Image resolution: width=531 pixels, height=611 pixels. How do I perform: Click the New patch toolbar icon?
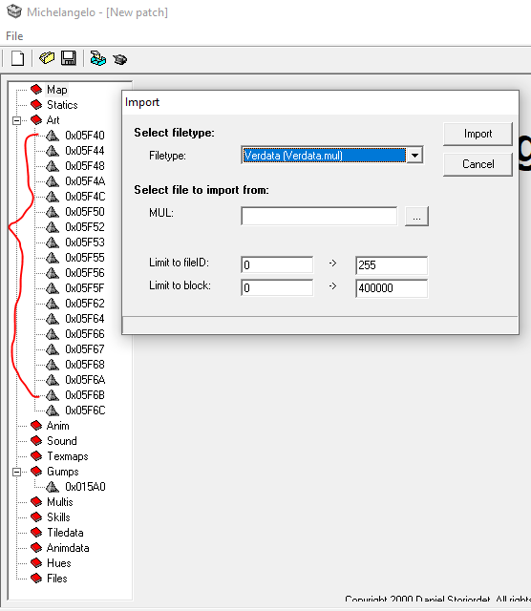click(17, 59)
